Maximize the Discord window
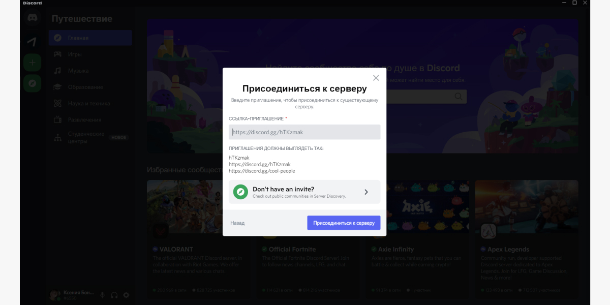Image resolution: width=610 pixels, height=305 pixels. pos(574,3)
